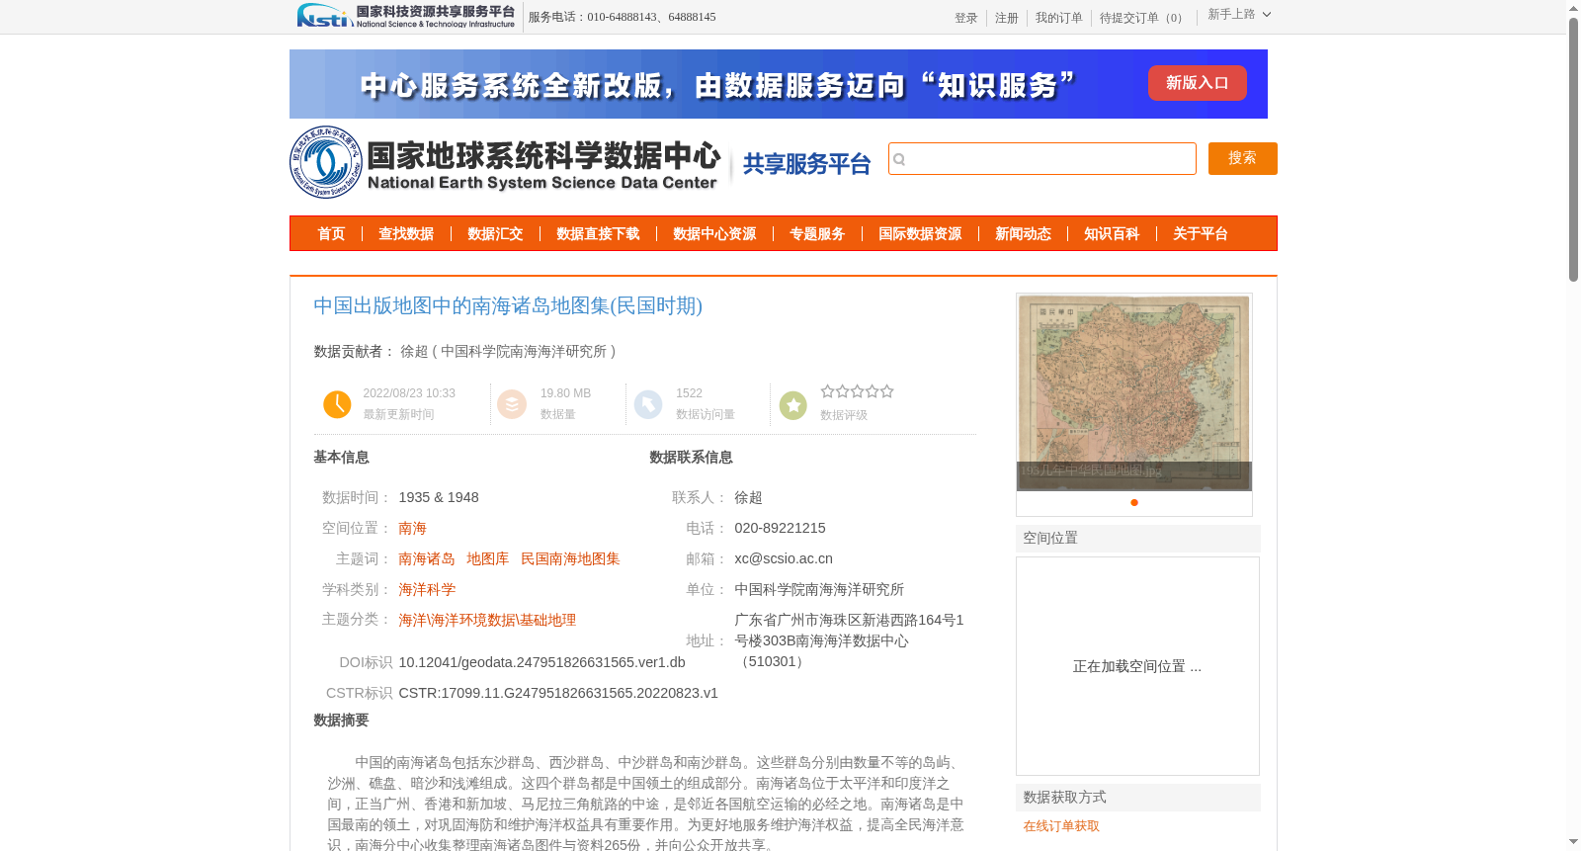The height and width of the screenshot is (851, 1581).
Task: Open the 国际数据资源 menu item
Action: [920, 234]
